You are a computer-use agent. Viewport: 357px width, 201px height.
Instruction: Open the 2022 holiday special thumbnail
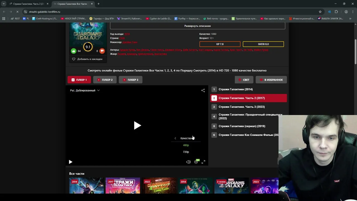tap(159, 186)
